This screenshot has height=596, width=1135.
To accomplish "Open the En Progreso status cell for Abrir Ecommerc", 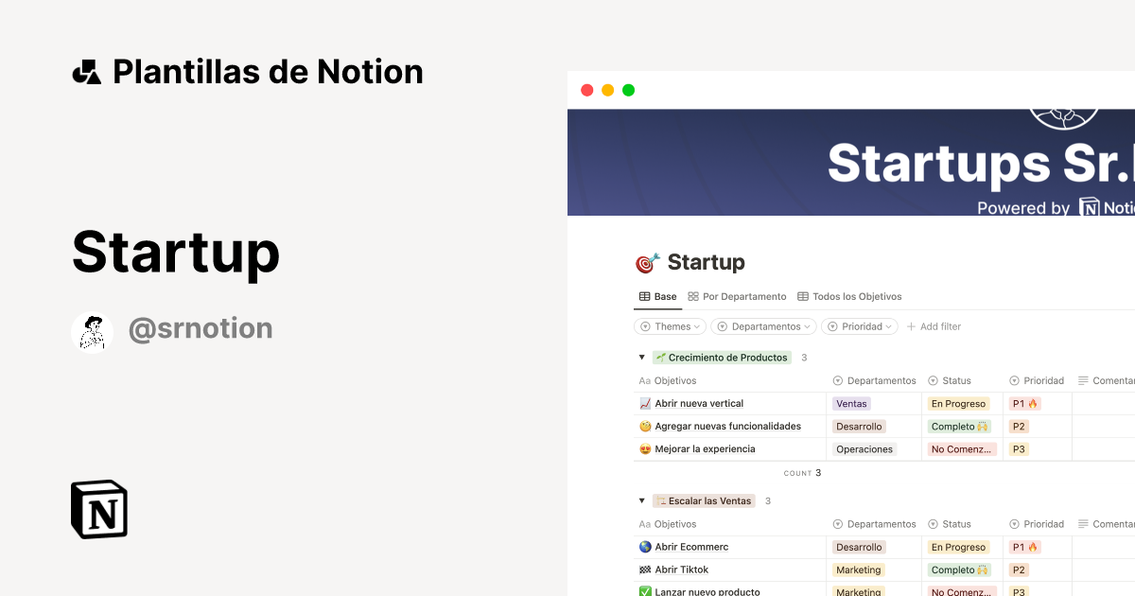I will point(959,547).
